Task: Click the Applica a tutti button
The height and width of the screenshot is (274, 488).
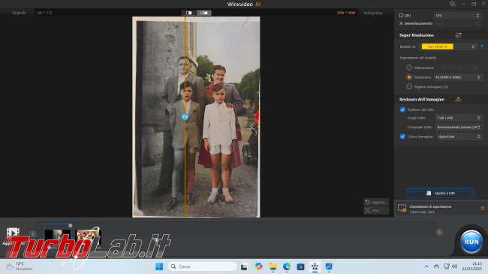Action: pyautogui.click(x=441, y=193)
